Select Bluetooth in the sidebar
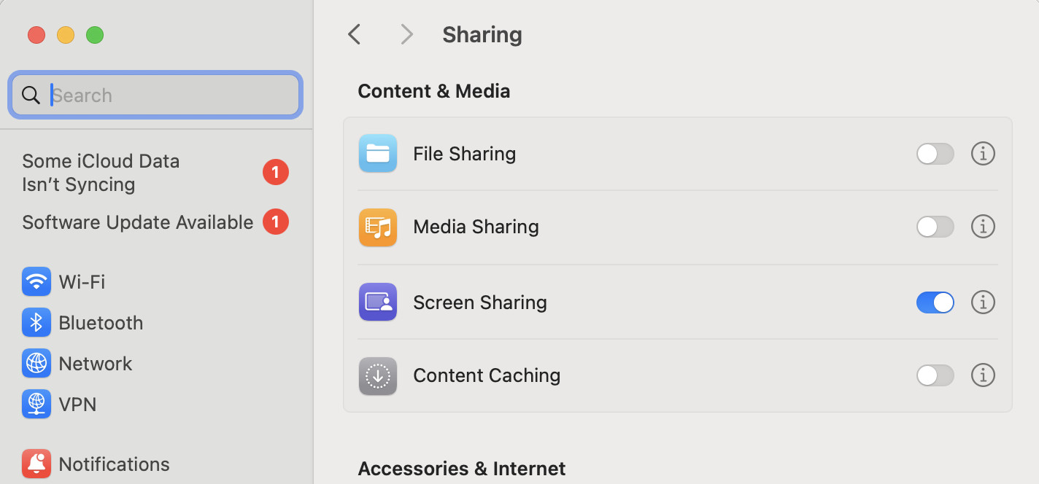Screen dimensions: 1039x484 click(101, 322)
